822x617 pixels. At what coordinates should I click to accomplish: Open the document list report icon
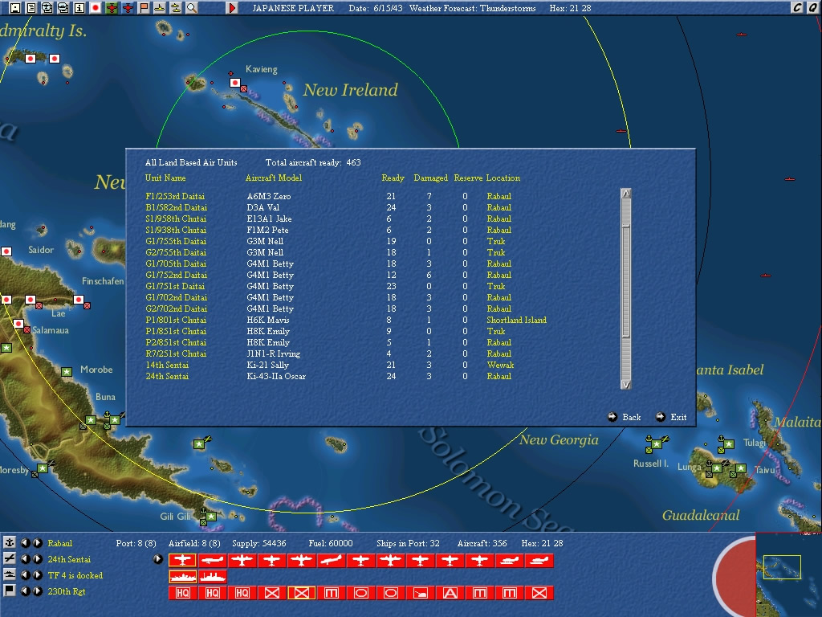tap(31, 8)
